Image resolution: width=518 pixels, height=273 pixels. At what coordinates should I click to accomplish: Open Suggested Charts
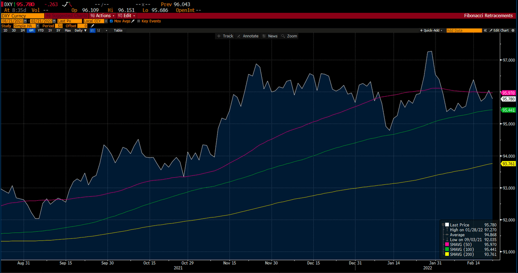(66, 15)
